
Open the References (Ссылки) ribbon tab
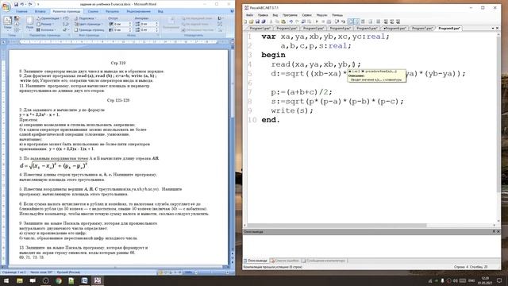(93, 11)
